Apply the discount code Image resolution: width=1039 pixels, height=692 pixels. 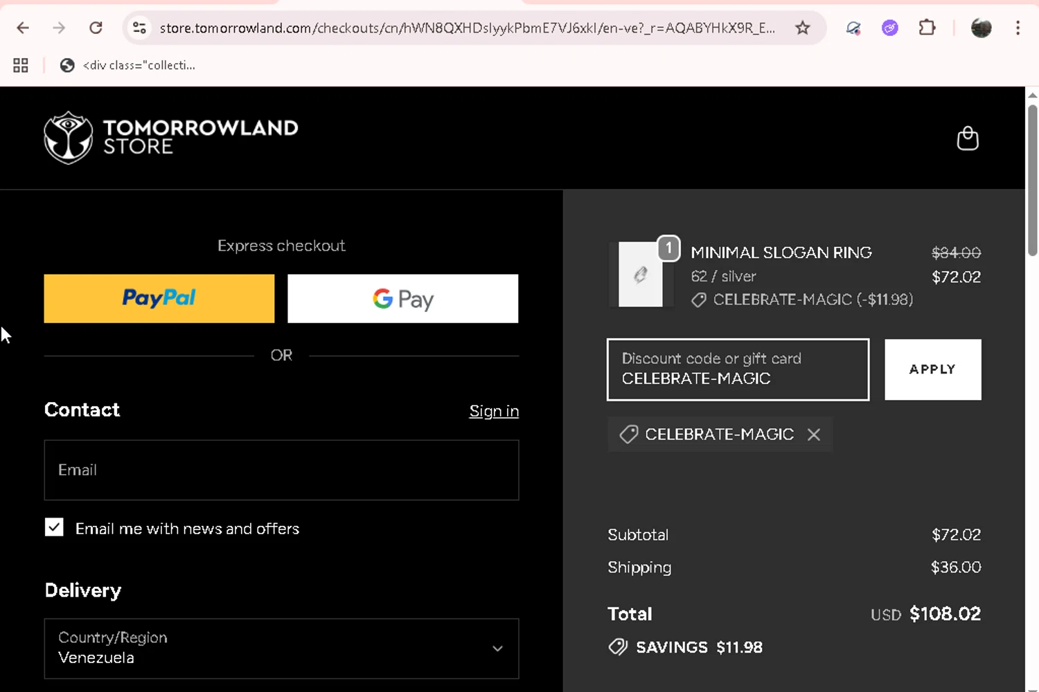click(x=933, y=370)
